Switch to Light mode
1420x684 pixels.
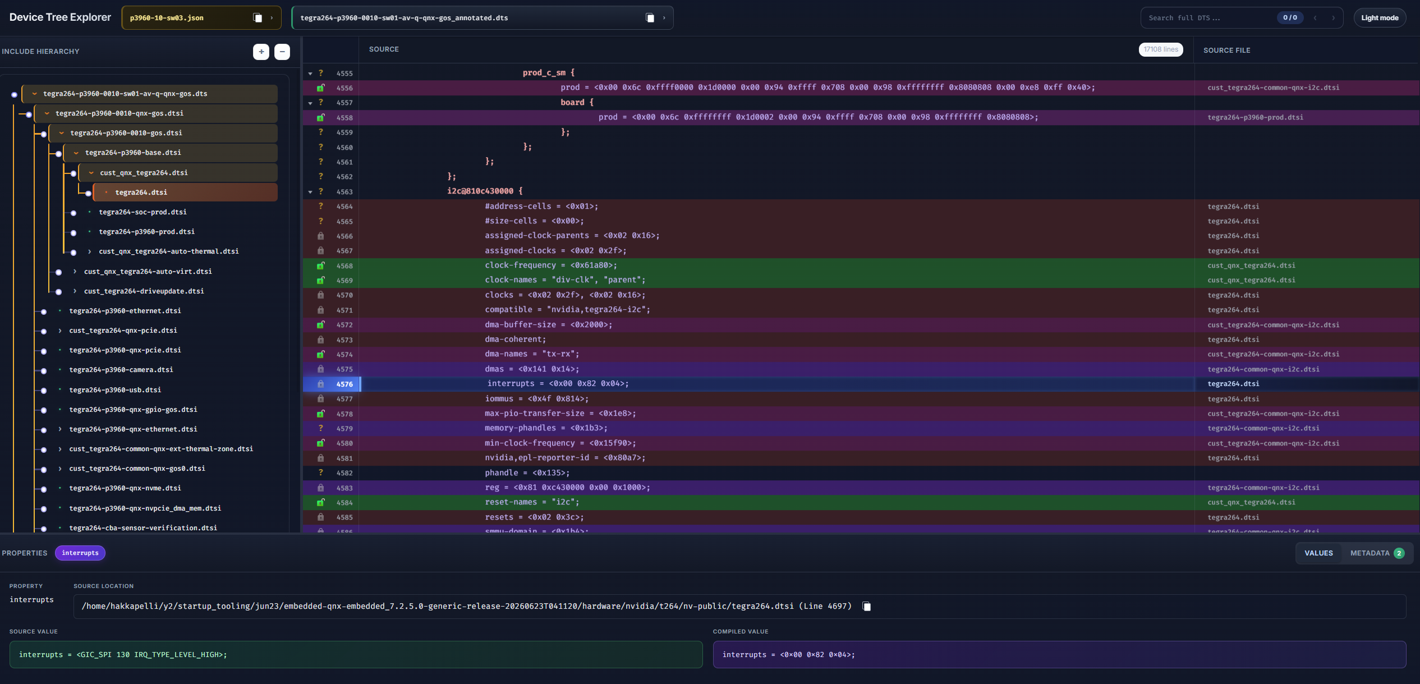1380,18
